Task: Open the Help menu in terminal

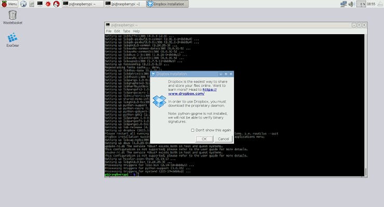Action: pos(136,31)
